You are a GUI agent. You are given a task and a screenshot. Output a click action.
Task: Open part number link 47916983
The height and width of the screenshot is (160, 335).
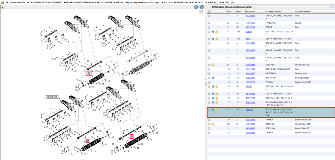(250, 120)
